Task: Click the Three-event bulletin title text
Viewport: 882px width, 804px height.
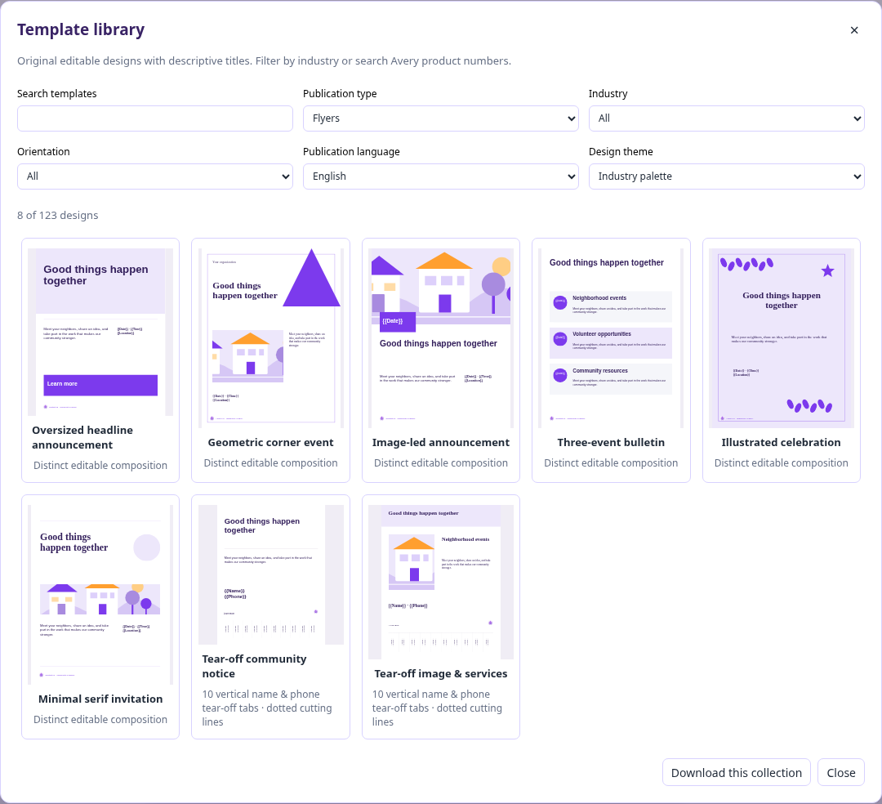Action: pos(611,443)
